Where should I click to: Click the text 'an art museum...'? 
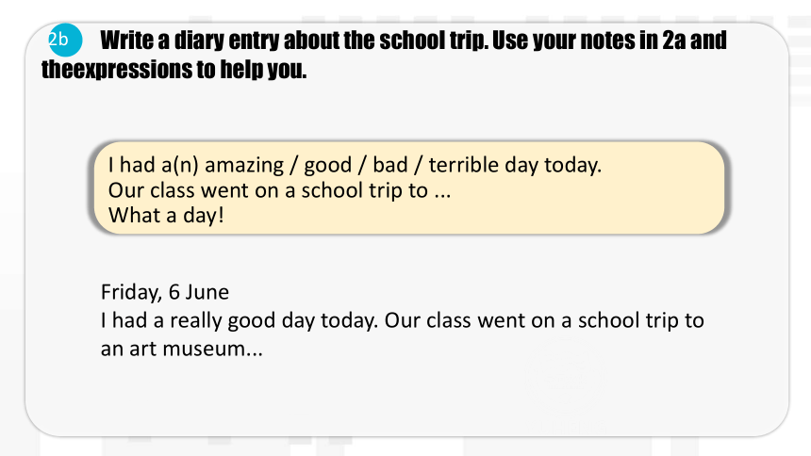pyautogui.click(x=182, y=349)
